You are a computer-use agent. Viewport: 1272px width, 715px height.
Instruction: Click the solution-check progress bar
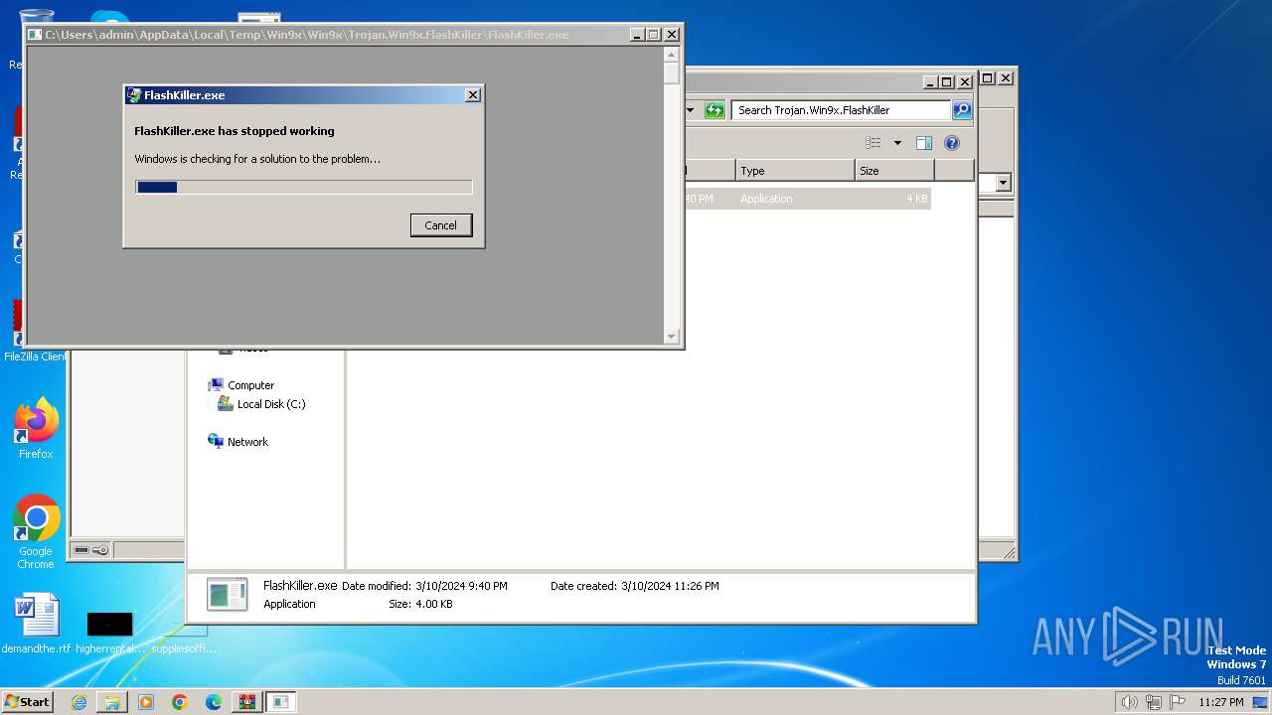pos(303,187)
